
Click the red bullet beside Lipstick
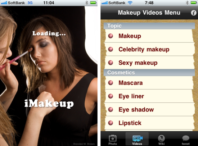111,123
